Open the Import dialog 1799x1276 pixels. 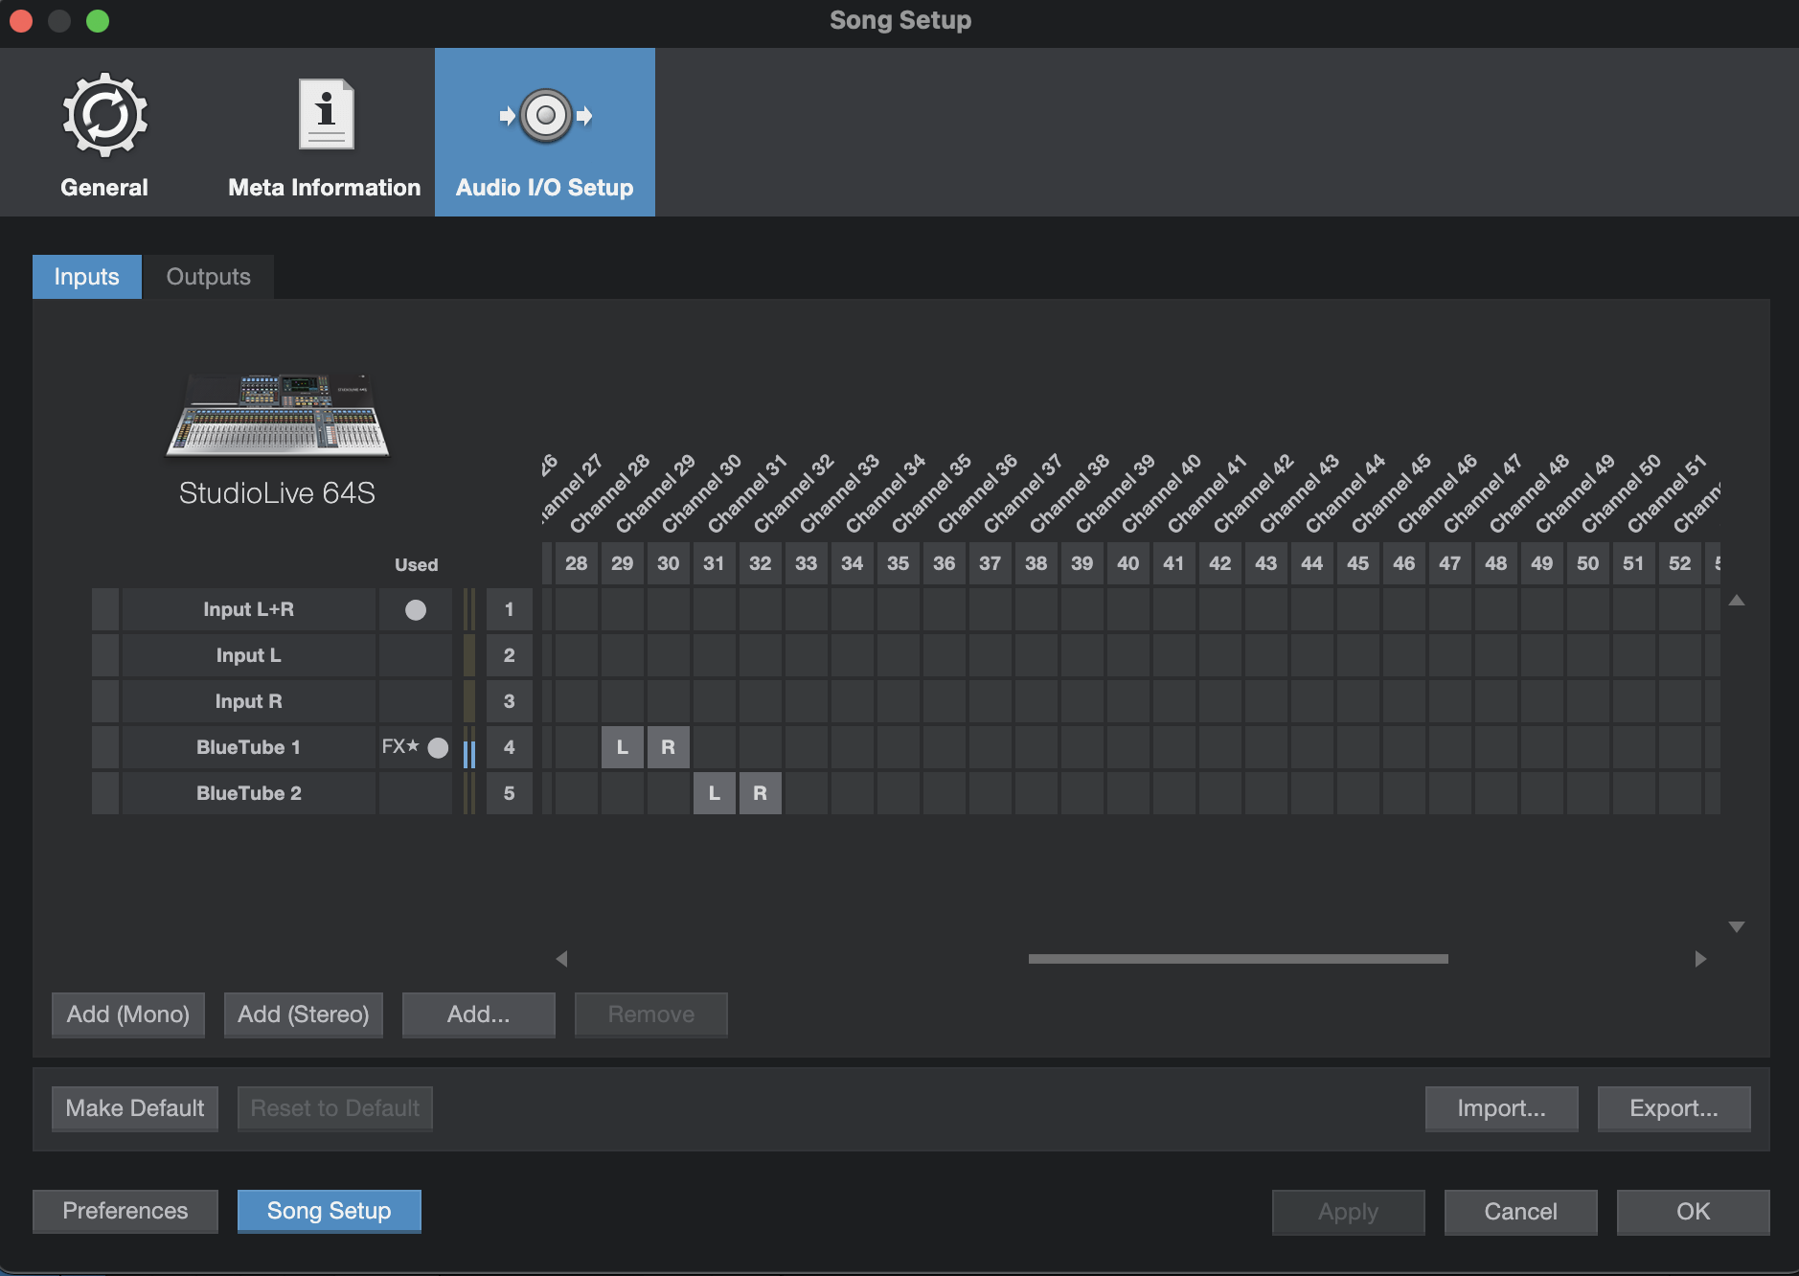(1500, 1108)
